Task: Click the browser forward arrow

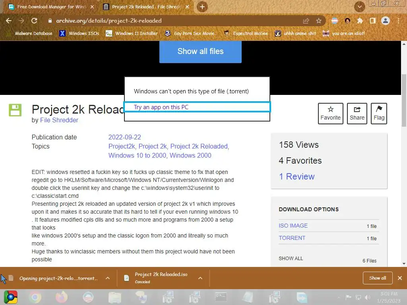Action: pyautogui.click(x=21, y=21)
